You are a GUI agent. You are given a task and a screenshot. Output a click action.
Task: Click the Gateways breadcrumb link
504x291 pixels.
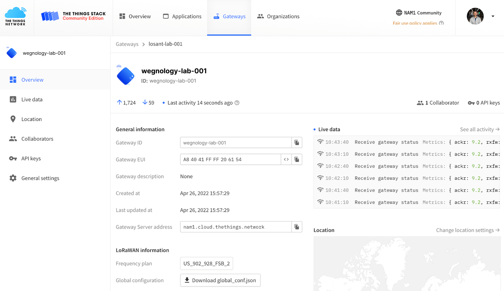127,44
